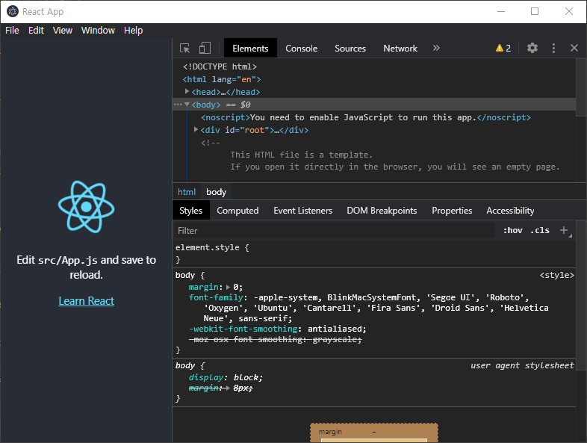Click the three-dots beside the body node
This screenshot has height=443, width=587.
click(178, 105)
